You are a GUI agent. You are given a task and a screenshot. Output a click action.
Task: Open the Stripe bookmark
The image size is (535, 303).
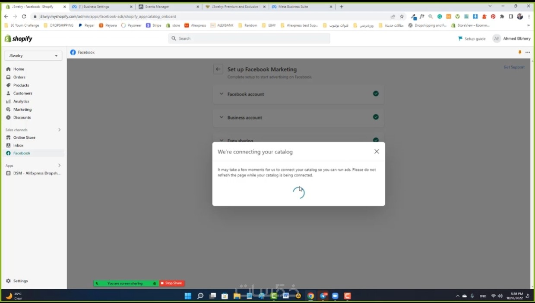pyautogui.click(x=154, y=25)
